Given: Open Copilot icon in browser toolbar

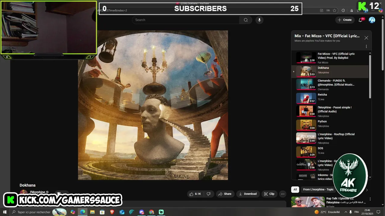Looking at the screenshot, I should click(380, 10).
